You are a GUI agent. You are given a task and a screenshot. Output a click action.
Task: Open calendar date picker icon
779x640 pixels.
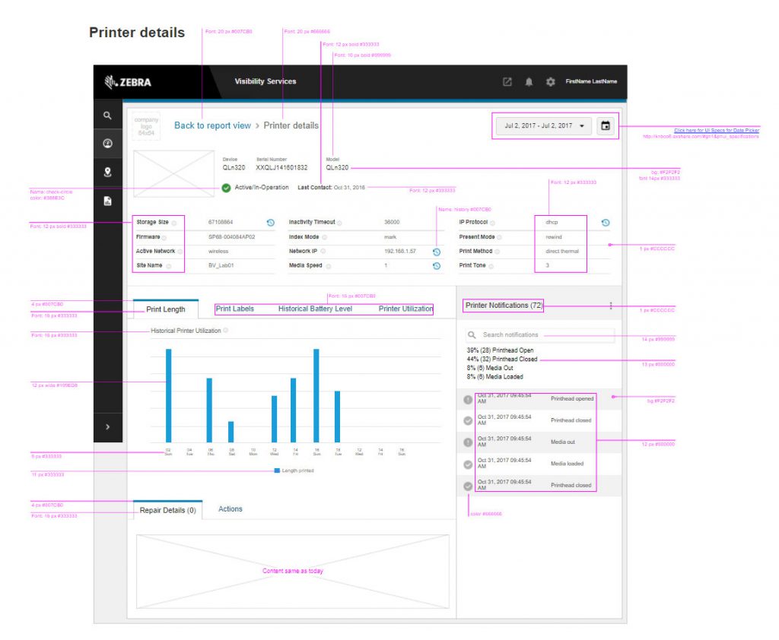click(606, 125)
